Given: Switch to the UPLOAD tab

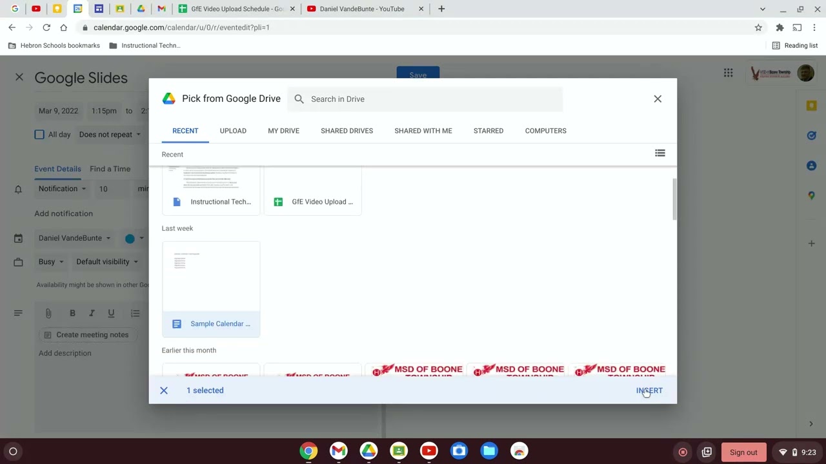Looking at the screenshot, I should click(233, 131).
